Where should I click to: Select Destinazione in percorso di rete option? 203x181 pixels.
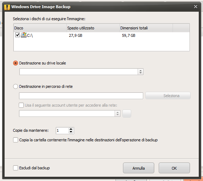[x=16, y=86]
